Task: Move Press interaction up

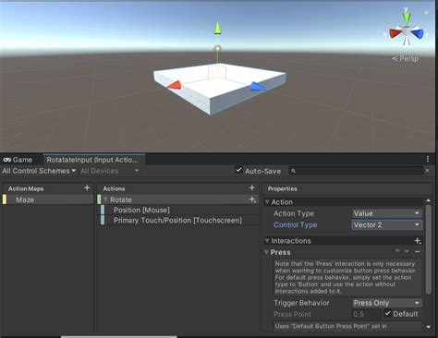Action: pyautogui.click(x=397, y=251)
